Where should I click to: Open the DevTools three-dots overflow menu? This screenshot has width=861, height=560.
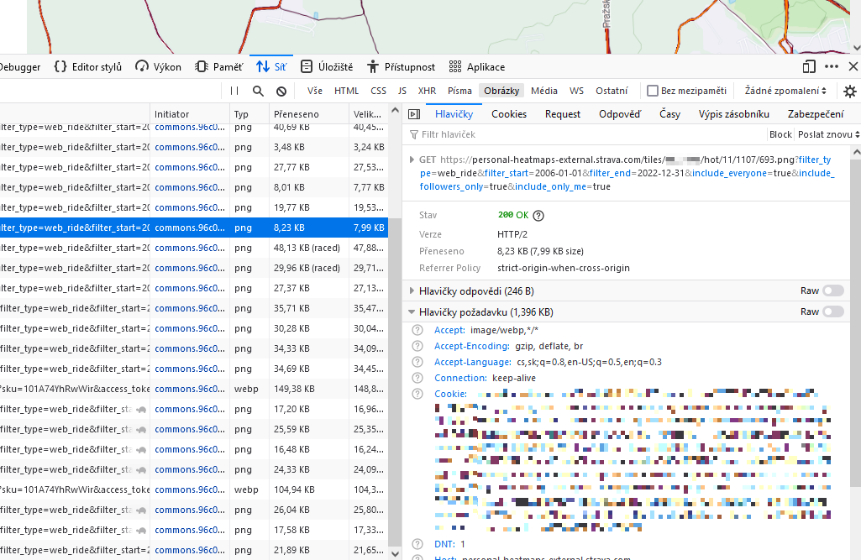point(831,66)
